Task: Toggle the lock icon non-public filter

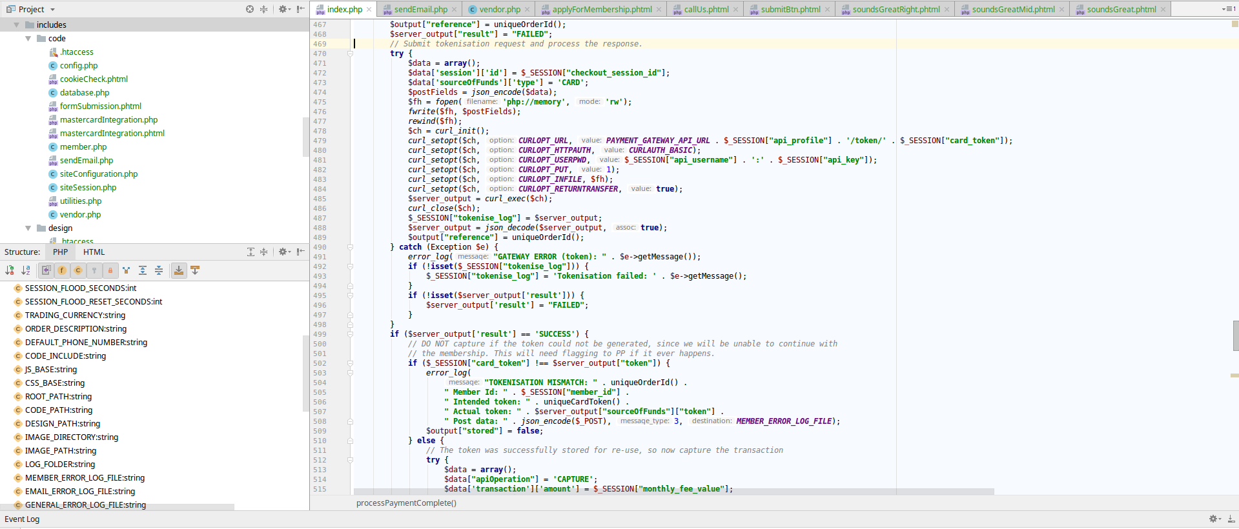Action: coord(110,270)
